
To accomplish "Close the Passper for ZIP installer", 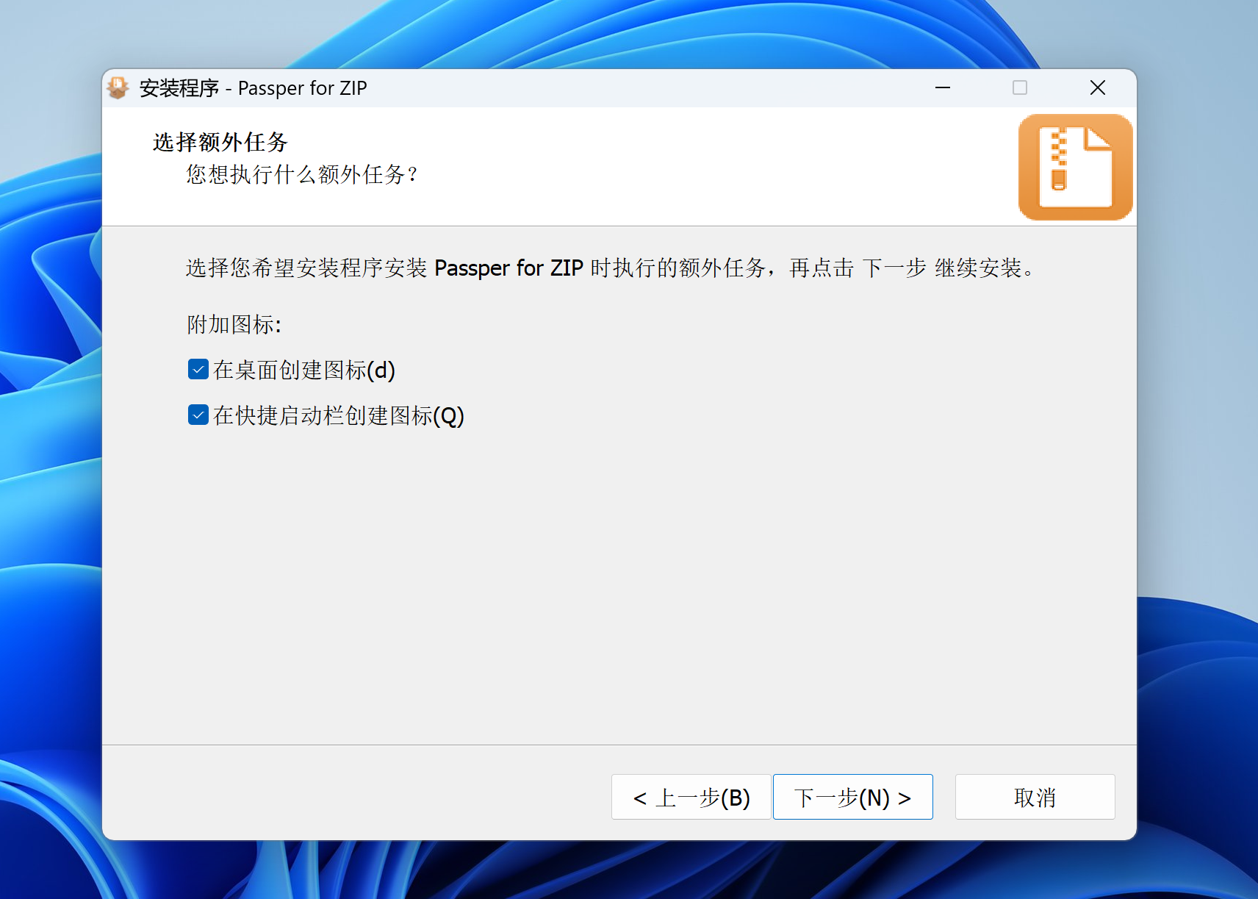I will pos(1098,88).
